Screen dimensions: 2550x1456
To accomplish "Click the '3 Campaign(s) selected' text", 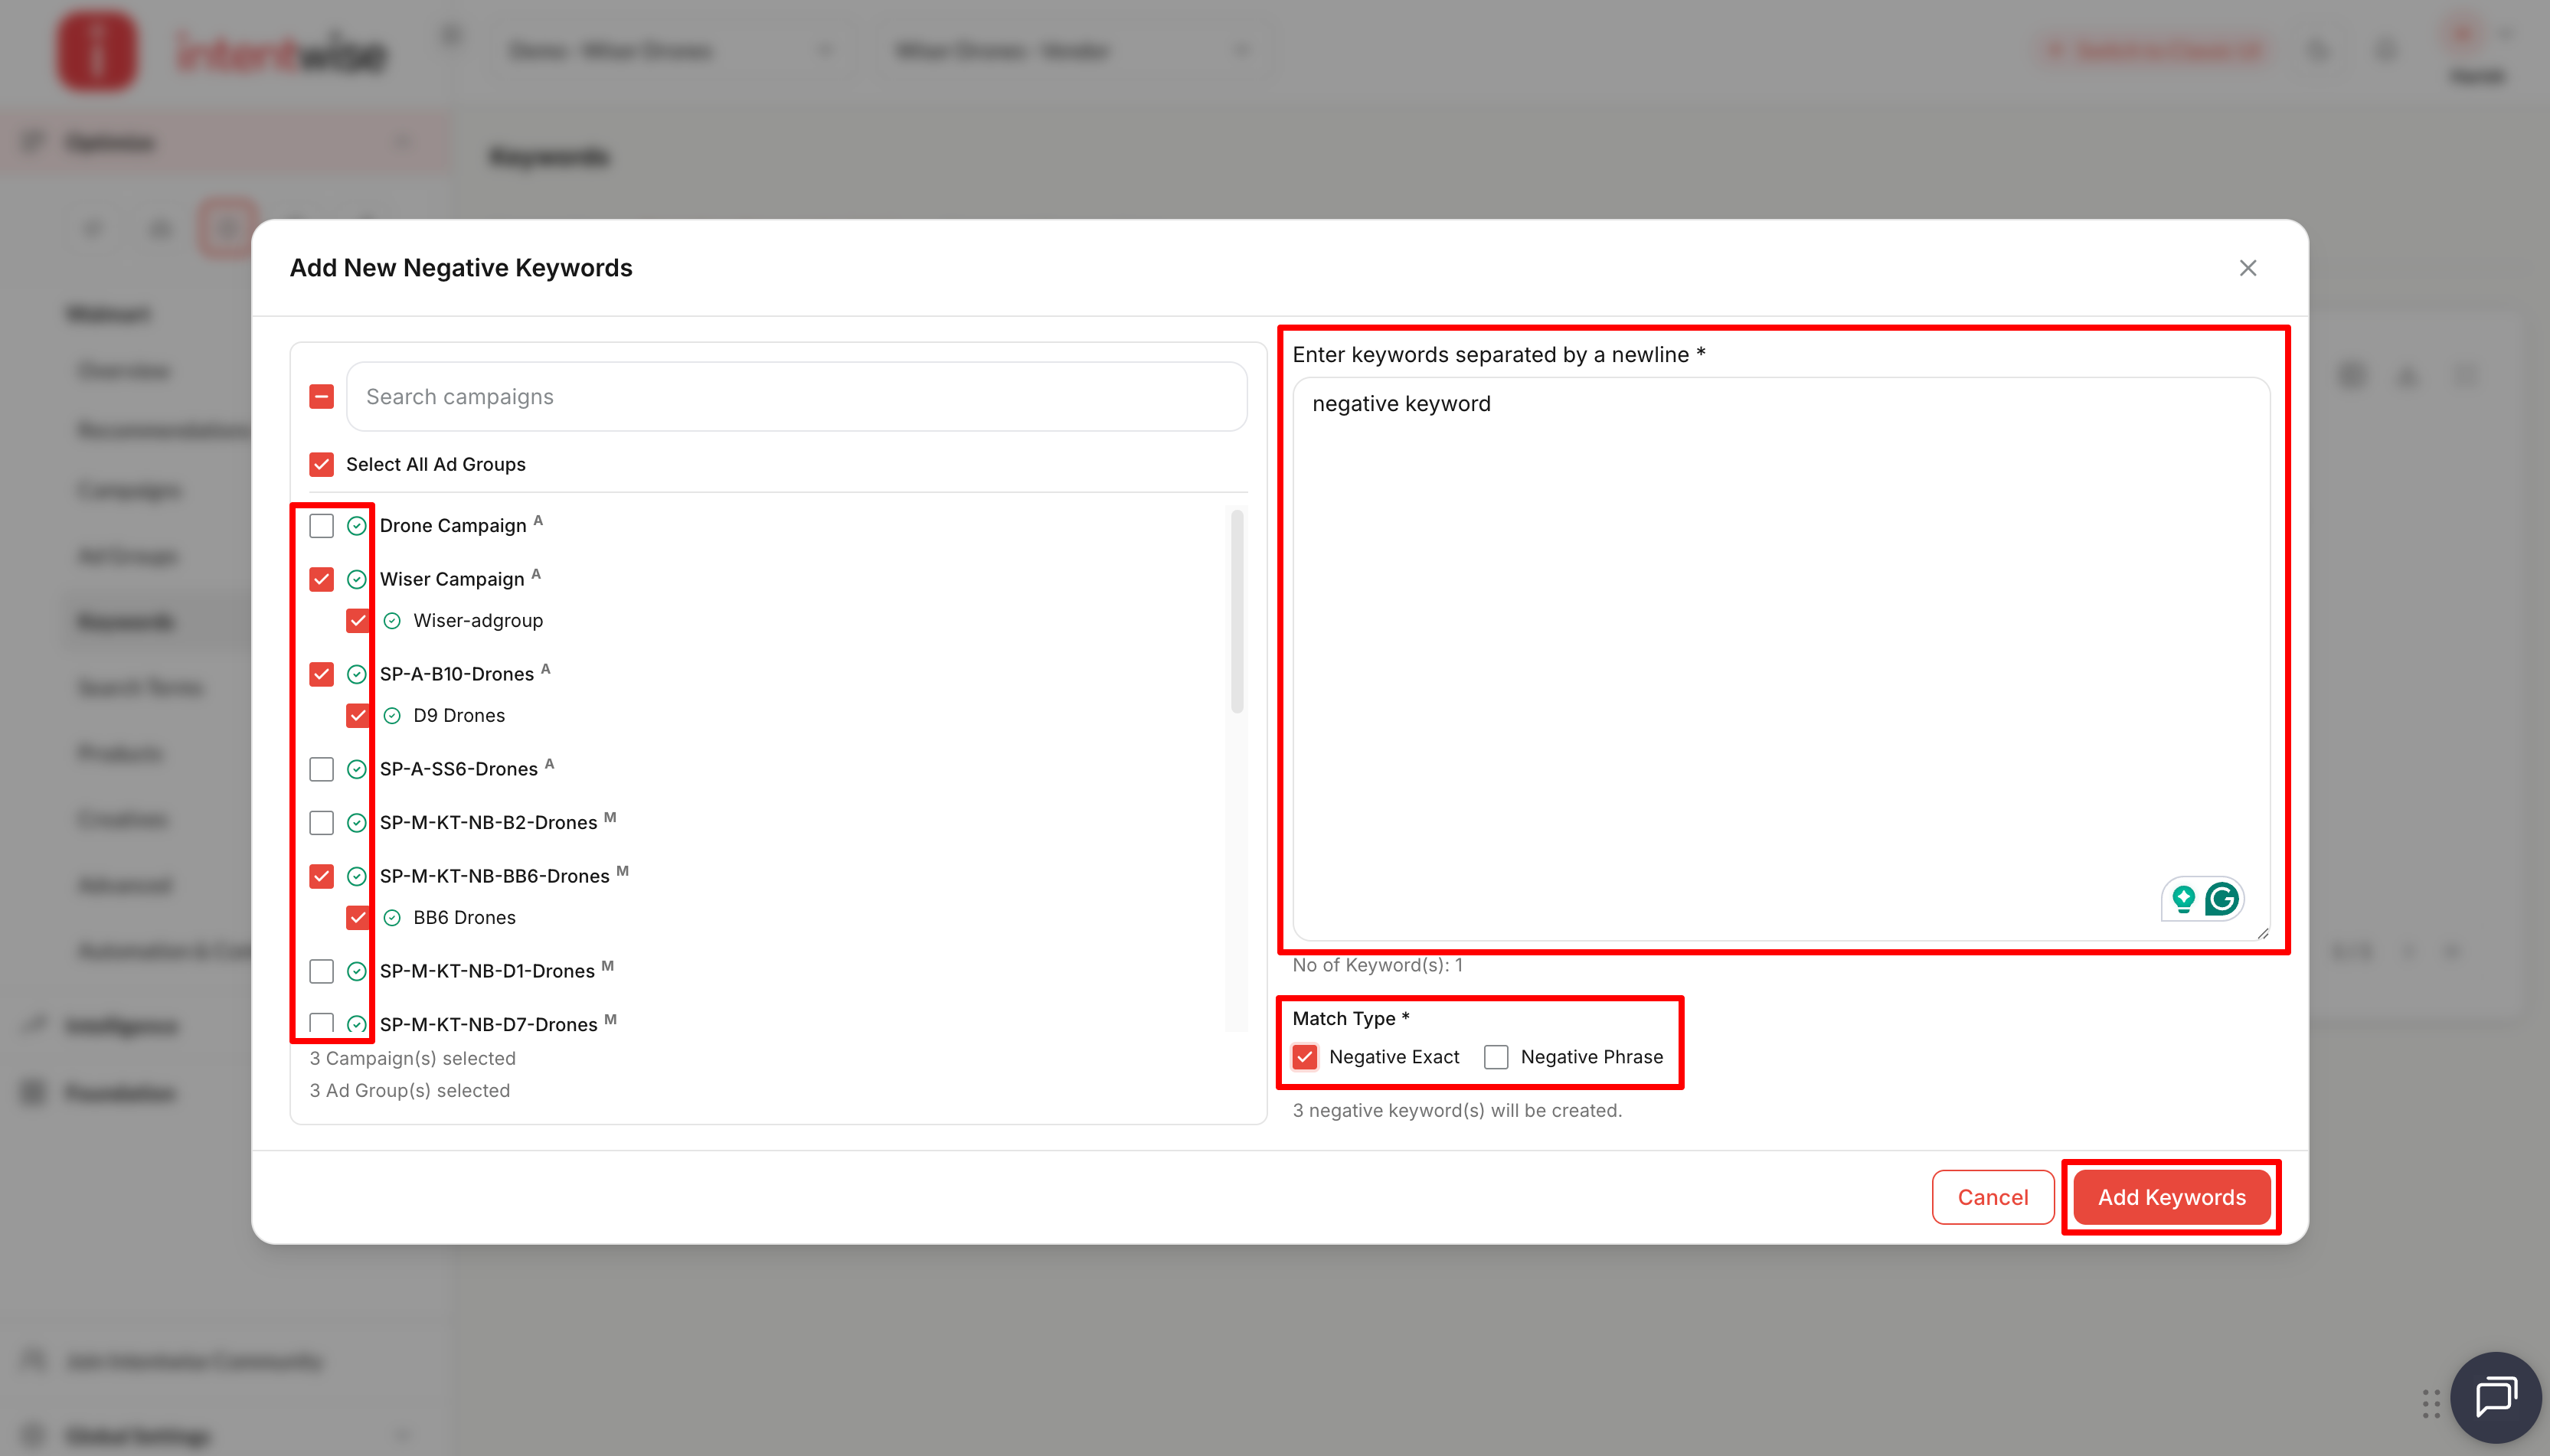I will [x=412, y=1058].
